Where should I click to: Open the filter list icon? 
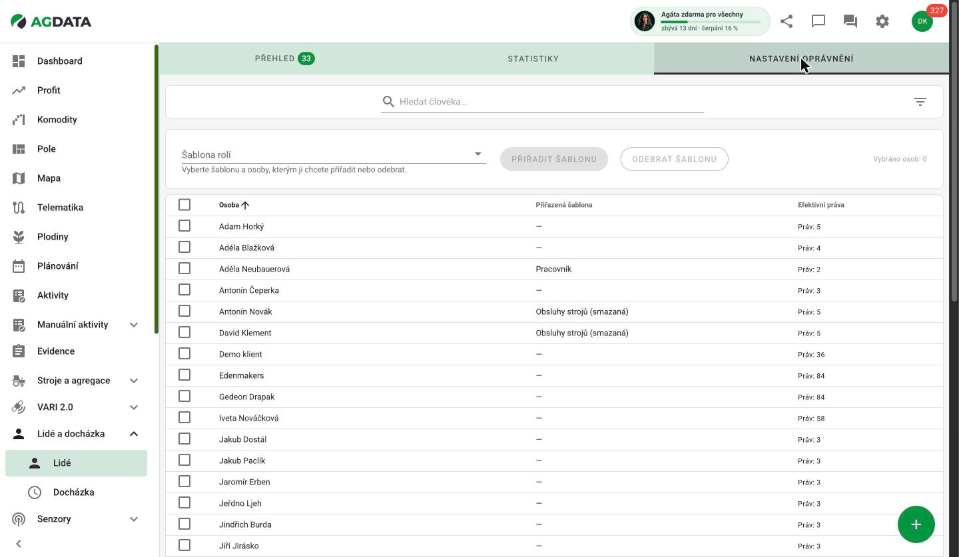[x=920, y=102]
